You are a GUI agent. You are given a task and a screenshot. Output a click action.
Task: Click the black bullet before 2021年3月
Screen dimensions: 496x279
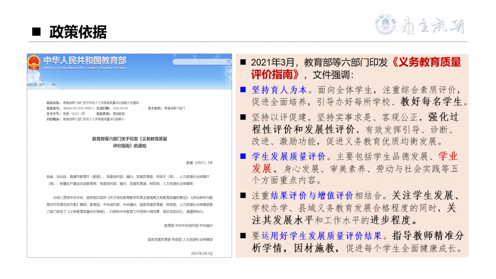click(243, 63)
